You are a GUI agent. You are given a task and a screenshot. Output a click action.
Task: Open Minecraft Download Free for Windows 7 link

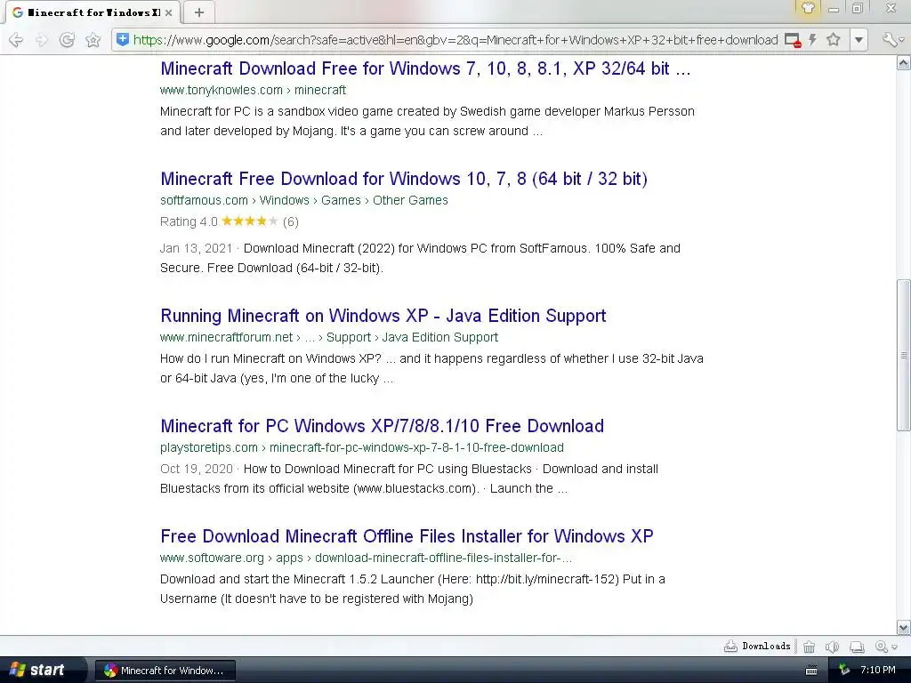(425, 68)
